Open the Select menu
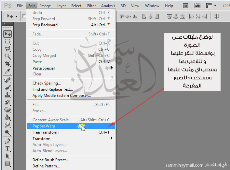The image size is (230, 170). (x=76, y=6)
